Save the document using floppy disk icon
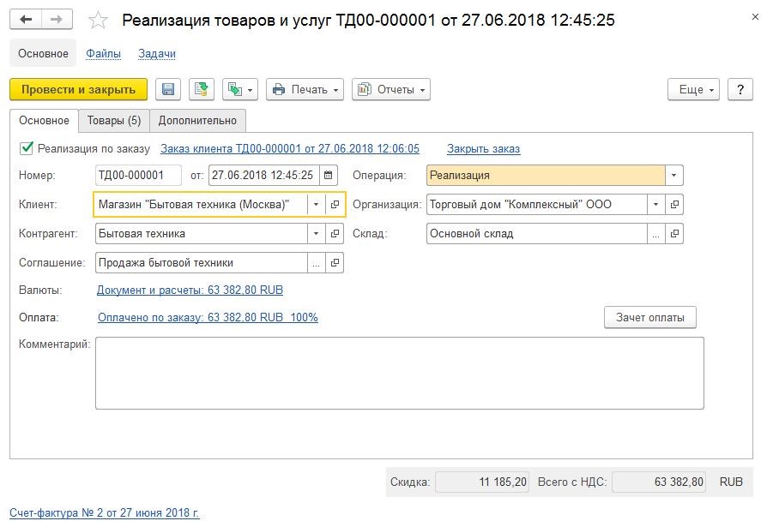This screenshot has width=767, height=527. tap(168, 89)
